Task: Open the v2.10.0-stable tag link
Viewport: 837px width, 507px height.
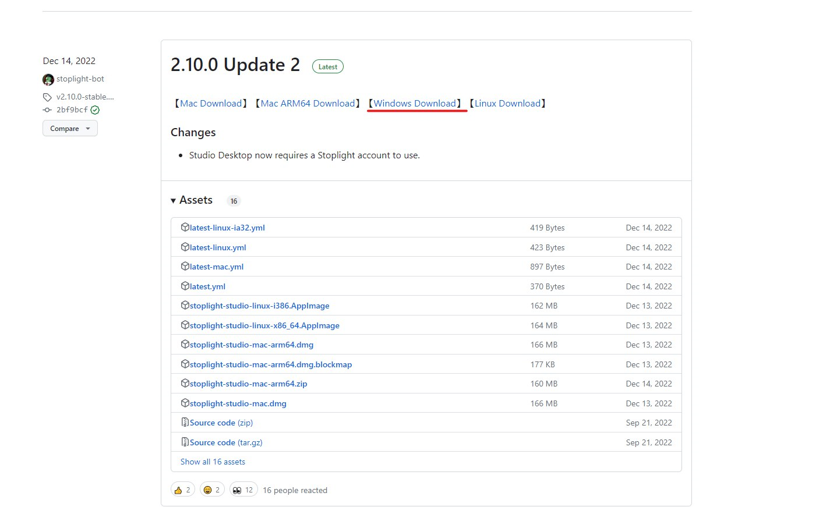Action: click(x=85, y=97)
